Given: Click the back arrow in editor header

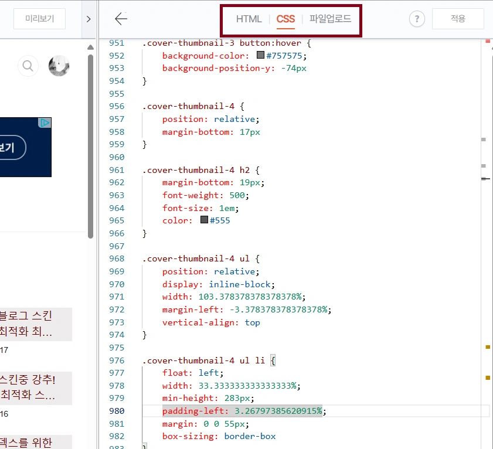Looking at the screenshot, I should pyautogui.click(x=121, y=19).
